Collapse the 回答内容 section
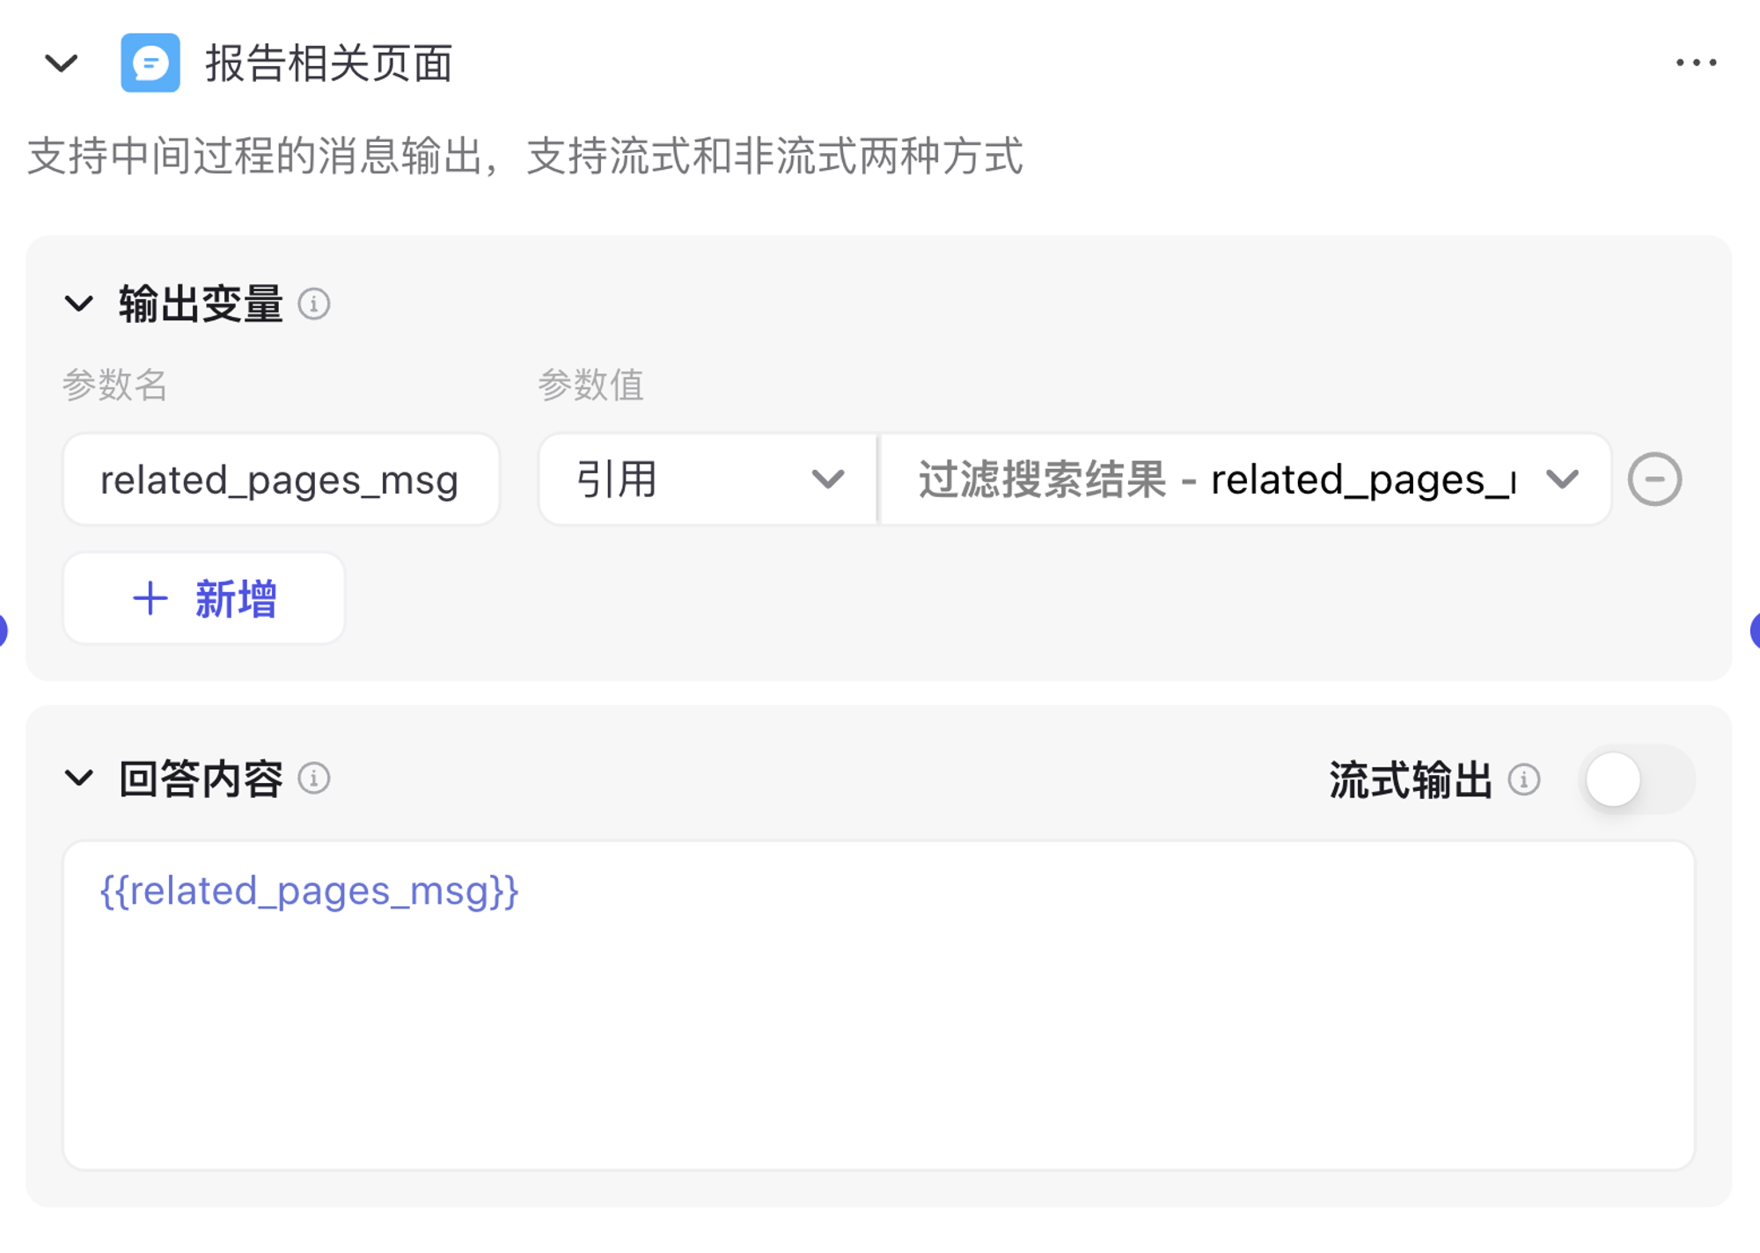The image size is (1760, 1253). 79,778
